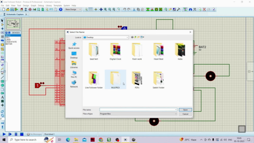The image size is (254, 143).
Task: Open the Library menu
Action: (48, 6)
